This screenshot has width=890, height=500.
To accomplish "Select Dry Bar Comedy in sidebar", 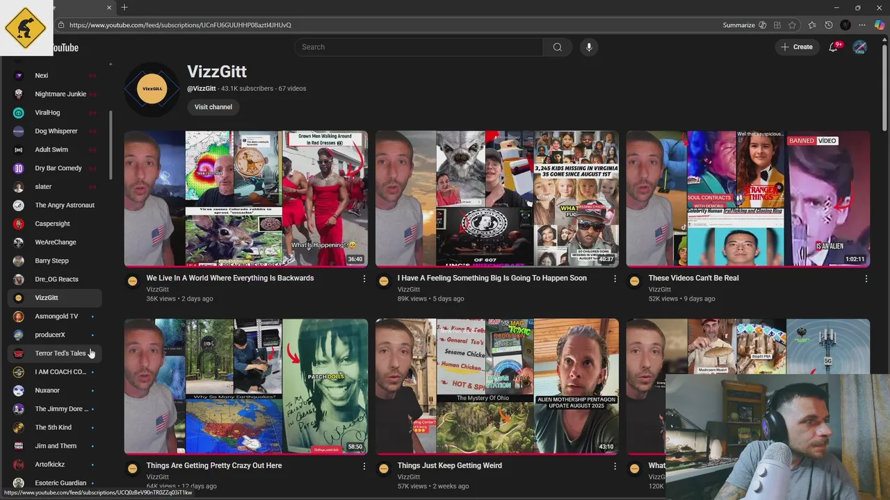I will pos(54,168).
